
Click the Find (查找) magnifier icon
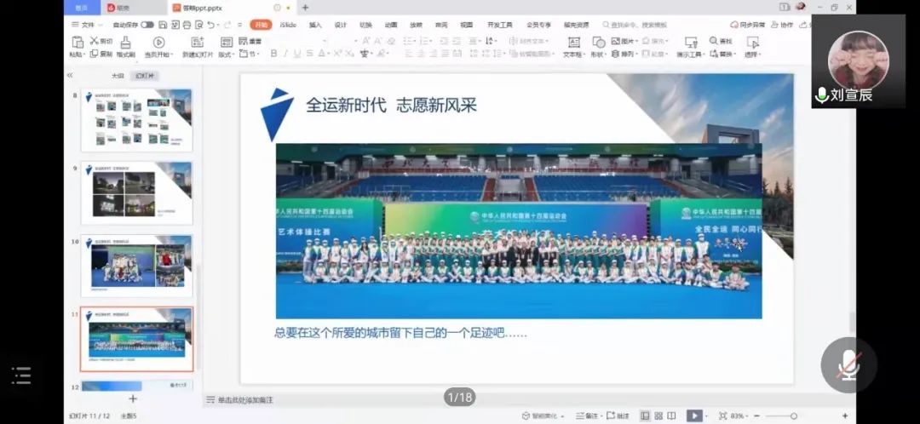point(714,41)
